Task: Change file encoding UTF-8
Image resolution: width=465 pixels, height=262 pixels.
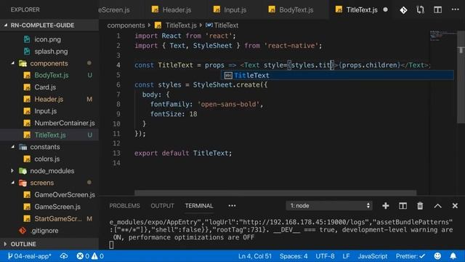Action: pos(325,256)
